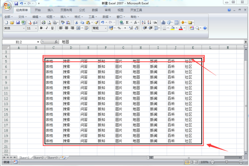Save the workbook from classic toolbar
This screenshot has height=166, width=249.
coord(18,23)
